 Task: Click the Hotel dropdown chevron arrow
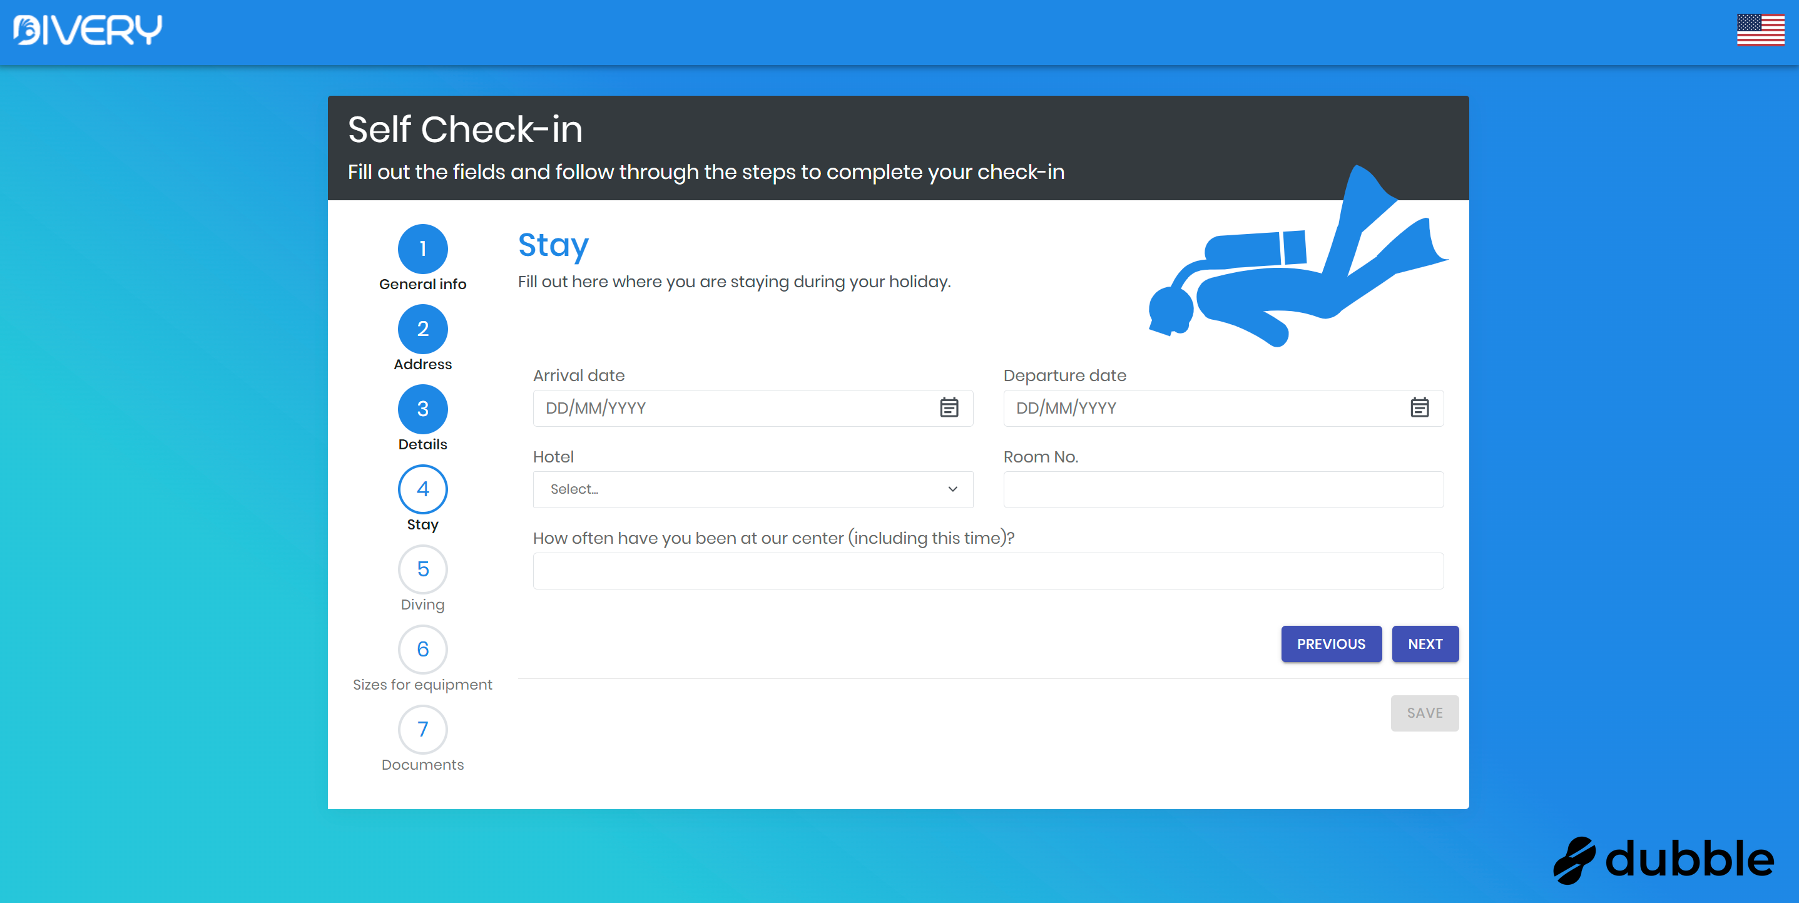(x=952, y=489)
